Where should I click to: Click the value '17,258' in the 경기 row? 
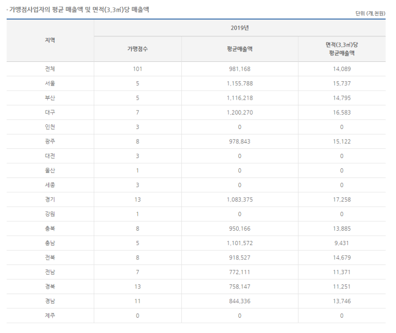[342, 199]
